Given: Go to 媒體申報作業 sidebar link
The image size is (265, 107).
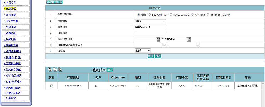Looking at the screenshot, I should click(12, 57).
